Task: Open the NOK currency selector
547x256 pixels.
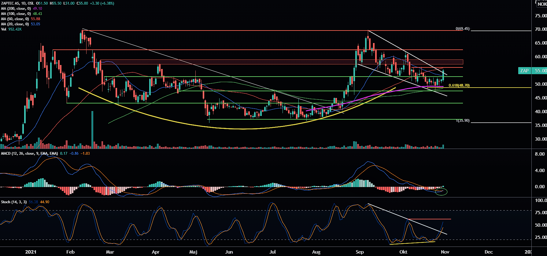Action: (x=541, y=4)
